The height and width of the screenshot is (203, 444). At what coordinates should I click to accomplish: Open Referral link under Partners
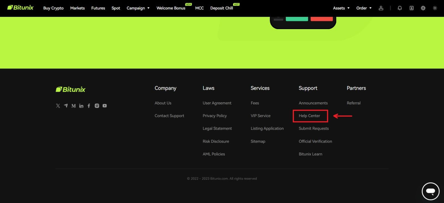click(x=354, y=103)
